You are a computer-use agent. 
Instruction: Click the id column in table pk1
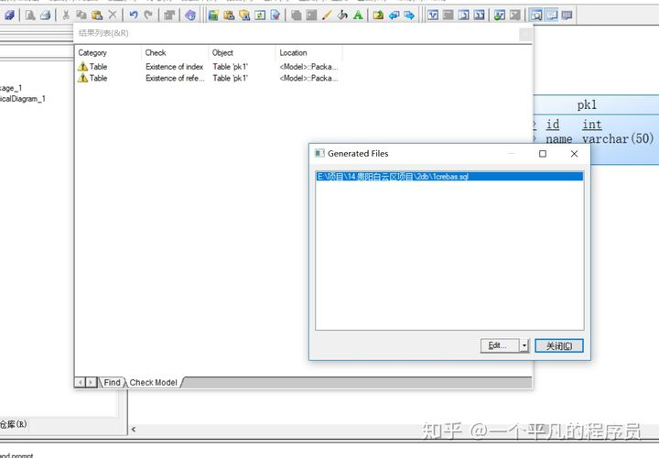(x=552, y=125)
